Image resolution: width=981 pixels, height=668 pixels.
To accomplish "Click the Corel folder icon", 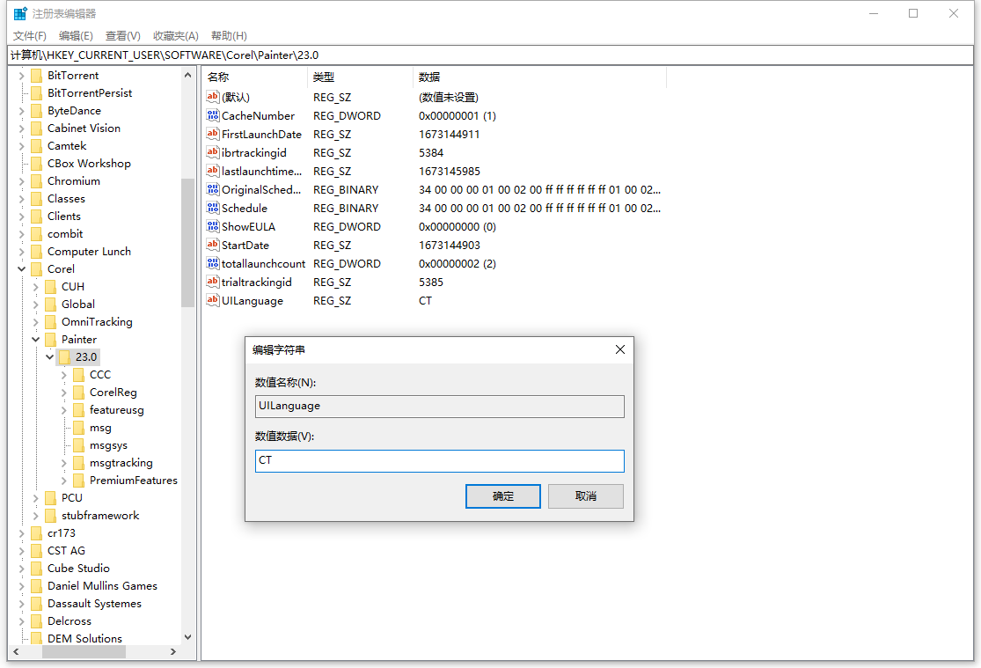I will pos(36,268).
